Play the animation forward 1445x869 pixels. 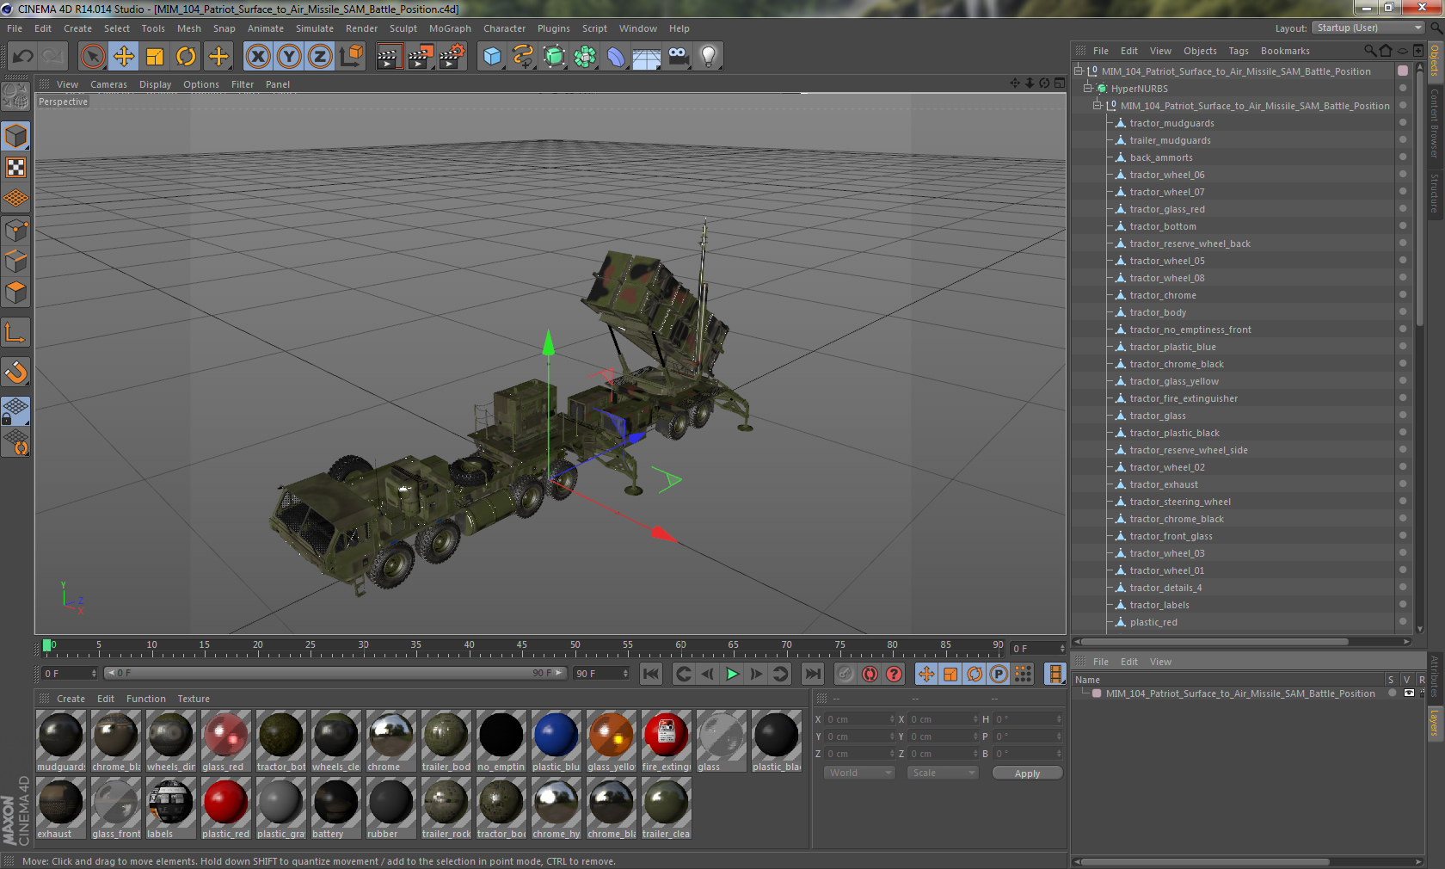pyautogui.click(x=732, y=674)
